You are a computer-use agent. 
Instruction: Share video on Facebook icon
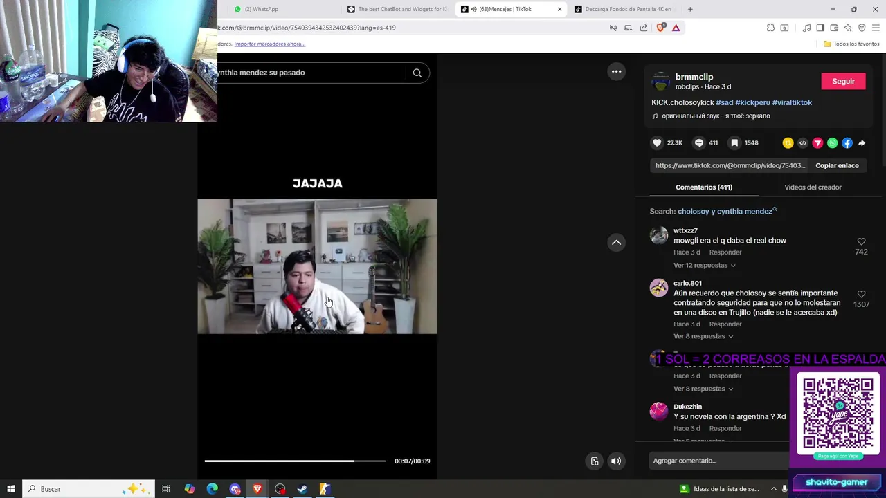847,143
